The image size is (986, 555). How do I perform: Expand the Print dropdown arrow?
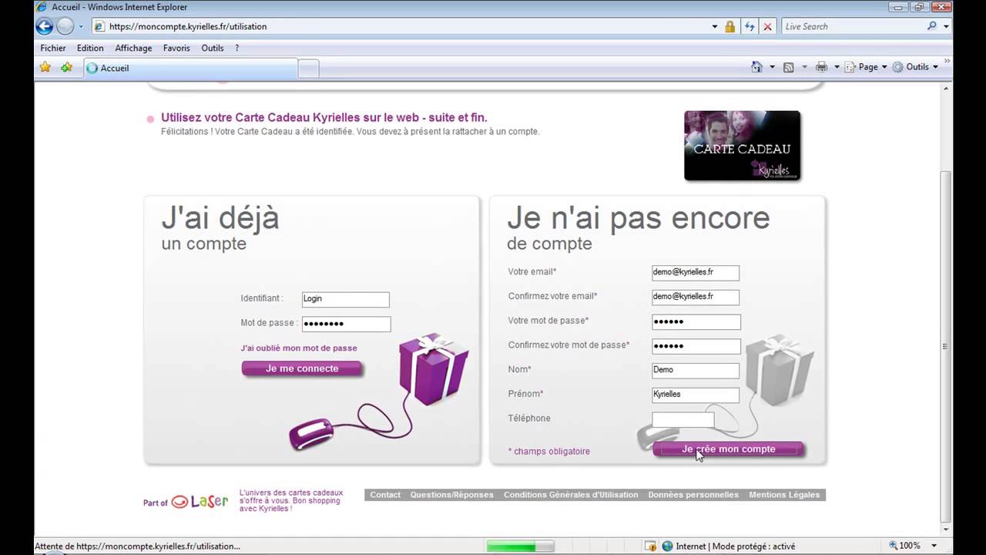coord(837,68)
